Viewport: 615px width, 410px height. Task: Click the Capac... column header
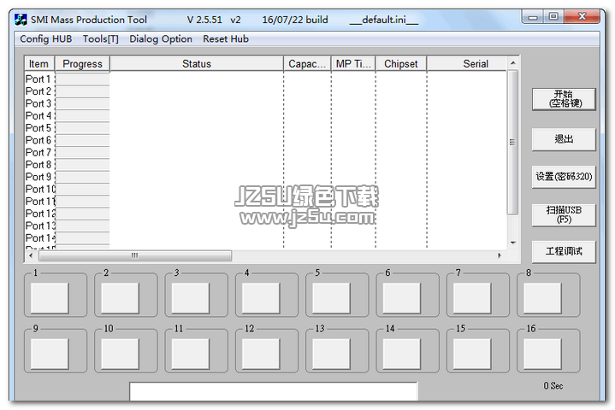click(307, 64)
